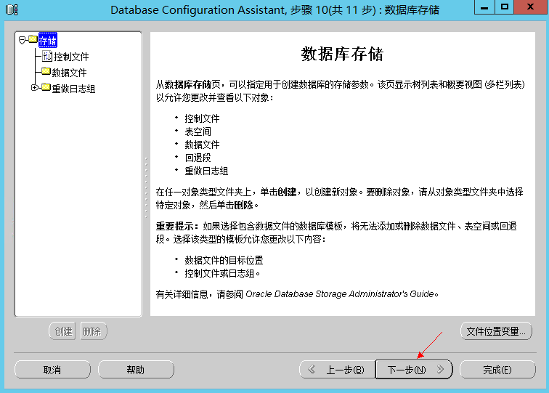Viewport: 549px width, 393px height.
Task: Select the 存储 label in the tree
Action: pos(47,41)
